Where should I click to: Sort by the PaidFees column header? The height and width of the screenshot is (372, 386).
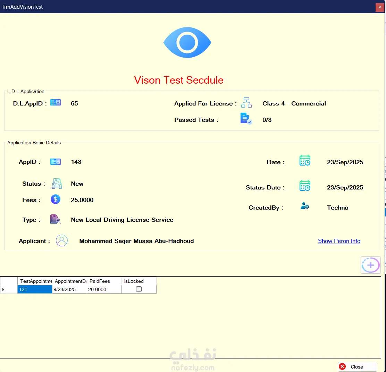(104, 281)
